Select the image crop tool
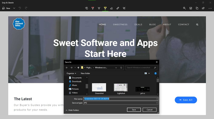The width and height of the screenshot is (214, 119). [124, 8]
